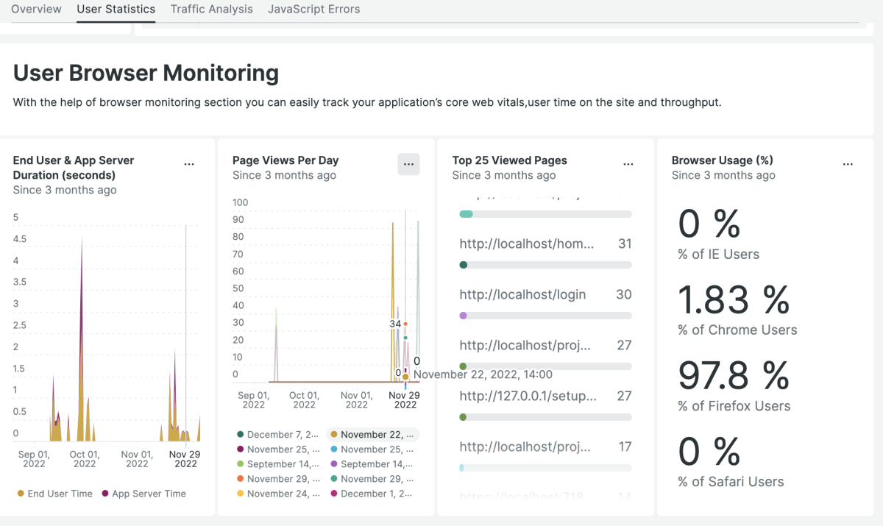Toggle the December 7 legend series
Viewport: 883px width, 526px height.
pyautogui.click(x=277, y=435)
